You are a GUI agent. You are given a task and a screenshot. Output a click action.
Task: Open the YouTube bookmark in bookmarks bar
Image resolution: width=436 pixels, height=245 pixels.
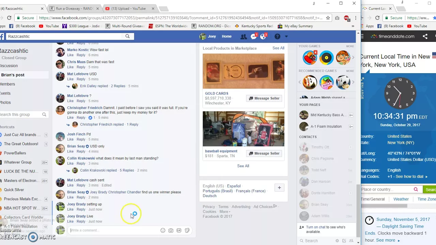click(x=49, y=26)
